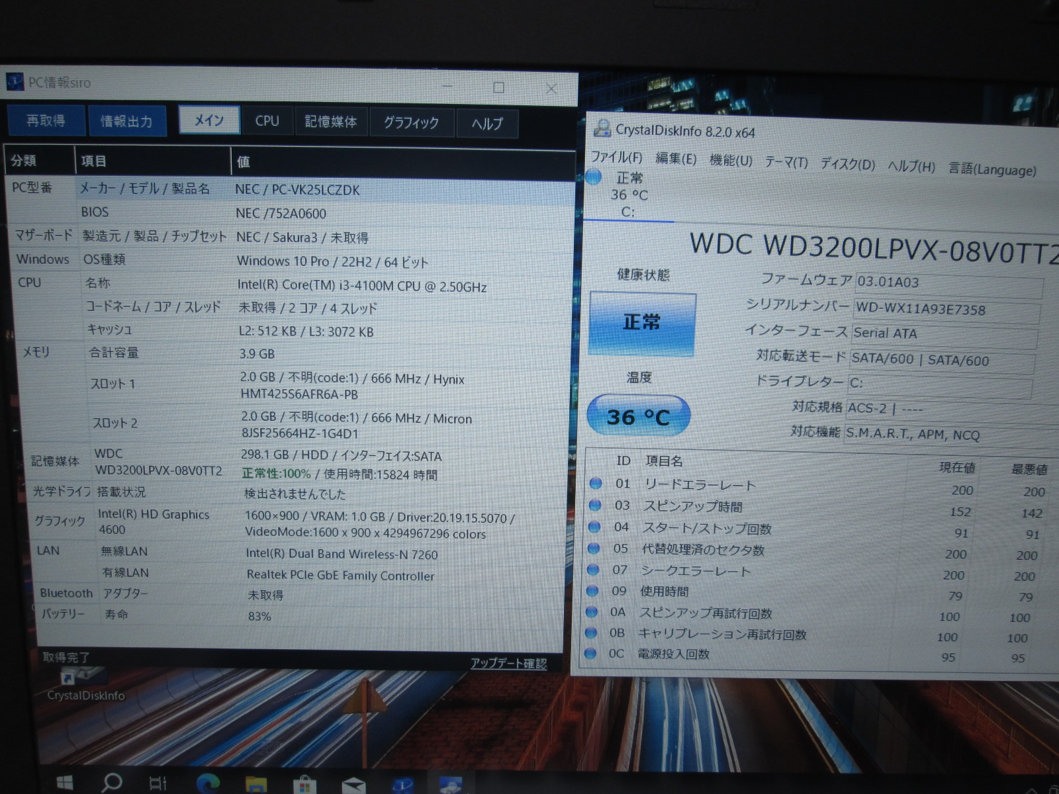This screenshot has width=1059, height=794.
Task: Select Realtek PCIe GbE Family Controller value
Action: click(x=340, y=576)
